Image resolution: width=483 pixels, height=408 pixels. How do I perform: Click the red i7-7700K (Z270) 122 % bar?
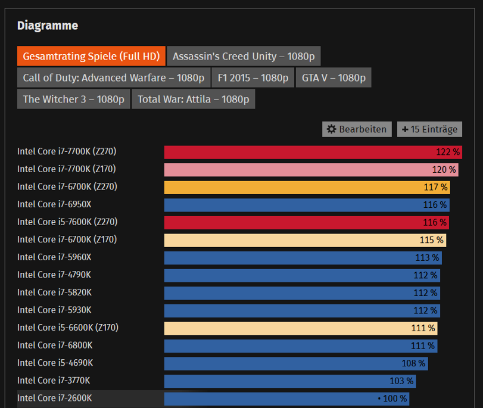313,152
